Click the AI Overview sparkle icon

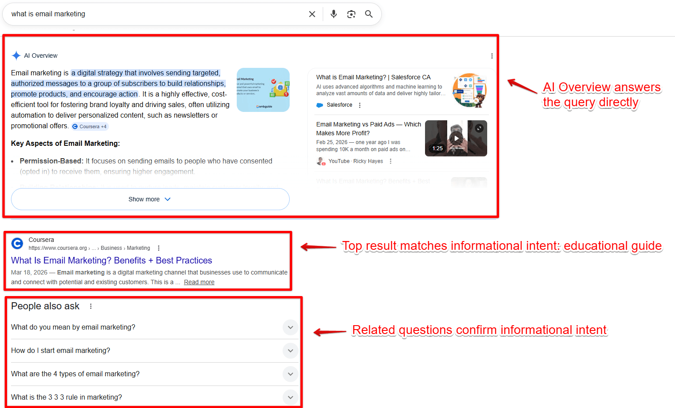16,55
